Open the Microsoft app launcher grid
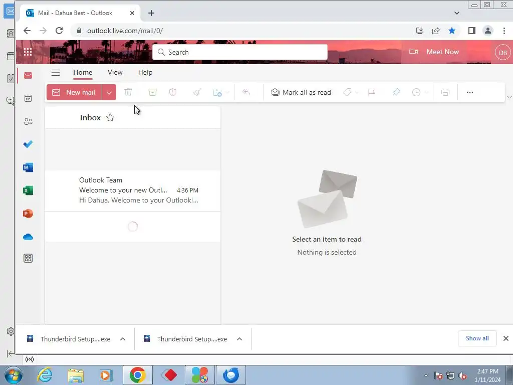Screen dimensions: 513x385 (x=28, y=52)
